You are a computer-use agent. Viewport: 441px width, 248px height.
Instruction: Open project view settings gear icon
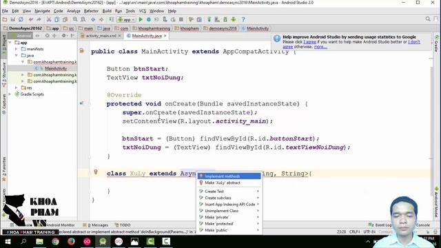click(x=64, y=36)
